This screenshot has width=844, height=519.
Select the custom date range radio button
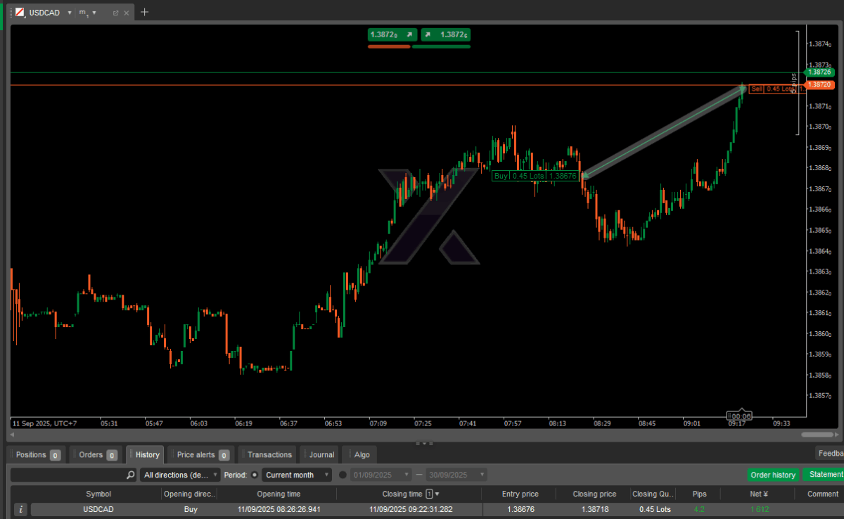click(343, 475)
